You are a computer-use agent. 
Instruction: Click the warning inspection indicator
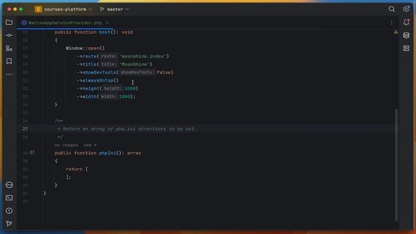point(396,32)
